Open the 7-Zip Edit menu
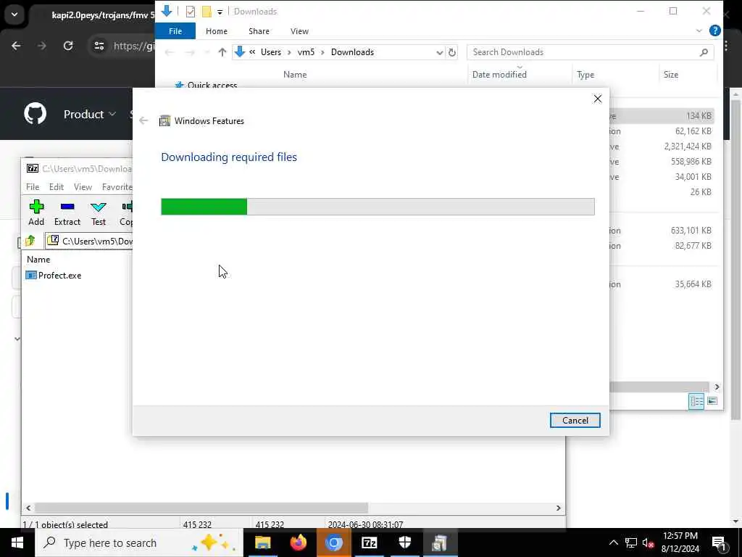Screen dimensions: 742x557 click(57, 187)
